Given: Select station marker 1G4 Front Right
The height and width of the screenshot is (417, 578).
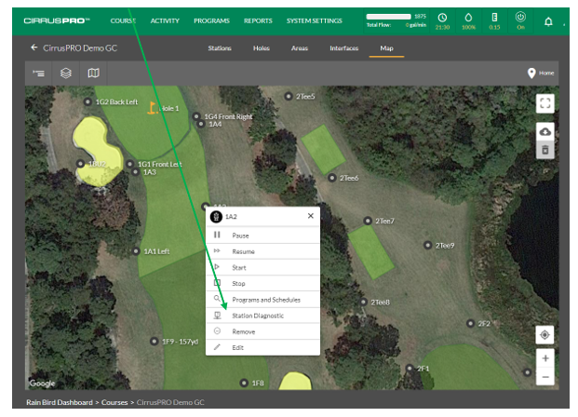Looking at the screenshot, I should pos(196,116).
